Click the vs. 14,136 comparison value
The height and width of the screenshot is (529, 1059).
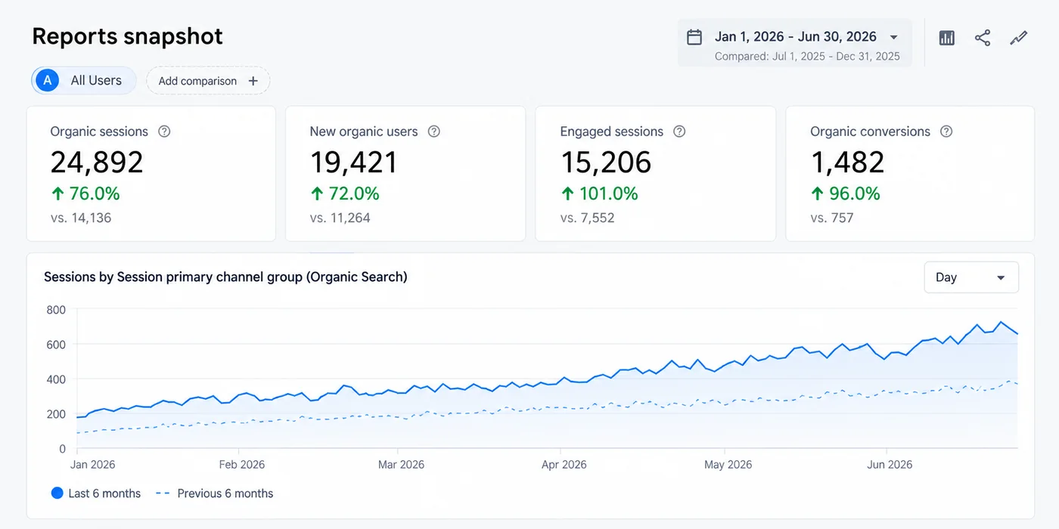pos(81,218)
